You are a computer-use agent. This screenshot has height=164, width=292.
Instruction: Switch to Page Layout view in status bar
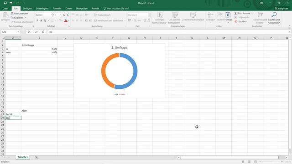249,162
